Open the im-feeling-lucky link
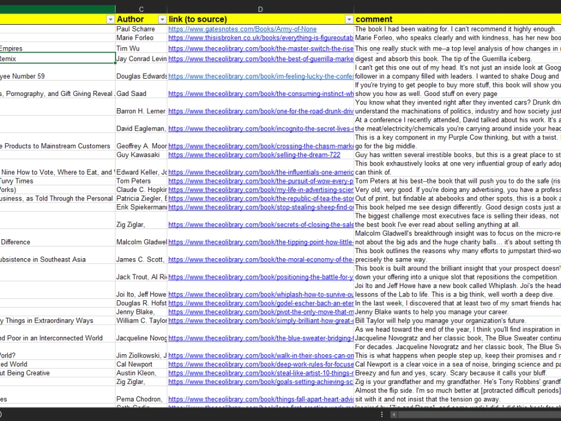561x421 pixels. (x=260, y=76)
